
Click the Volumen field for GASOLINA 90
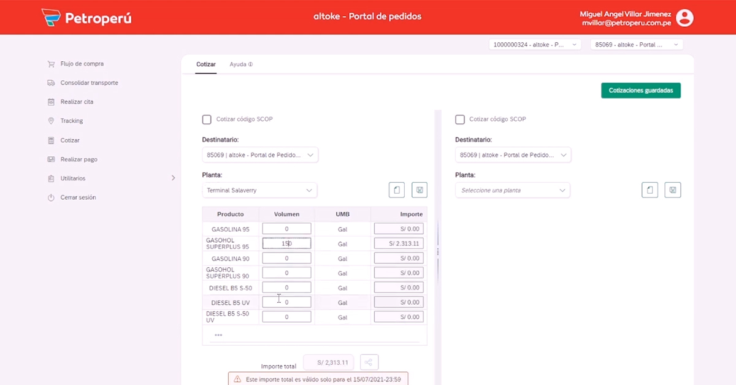coord(286,258)
